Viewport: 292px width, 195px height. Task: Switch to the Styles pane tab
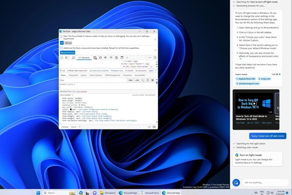tap(63, 75)
